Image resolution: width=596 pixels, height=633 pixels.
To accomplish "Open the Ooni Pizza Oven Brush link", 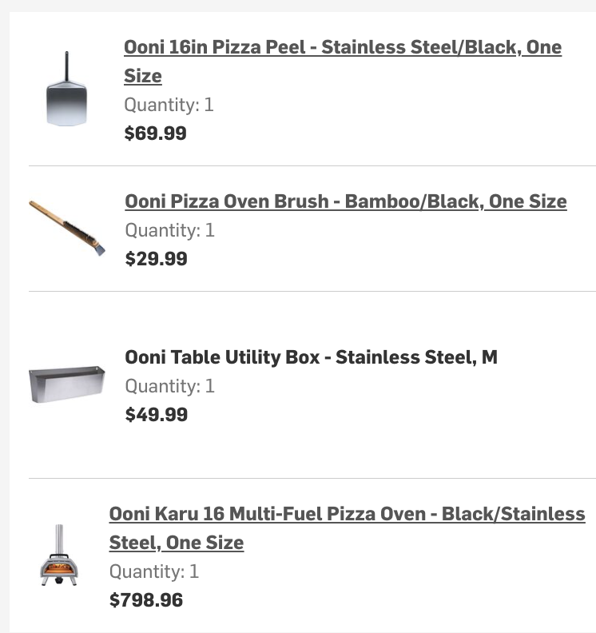I will [x=345, y=201].
